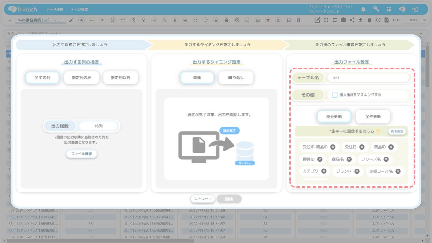Screen dimensions: 432x243
Task: Select the 繰り返し timing option
Action: click(x=236, y=78)
